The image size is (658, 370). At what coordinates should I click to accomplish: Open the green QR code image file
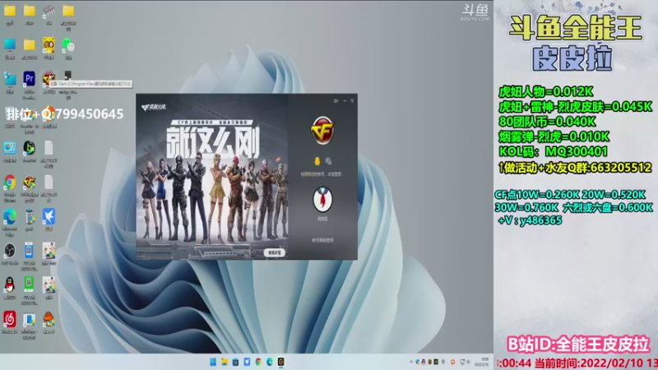point(29,290)
